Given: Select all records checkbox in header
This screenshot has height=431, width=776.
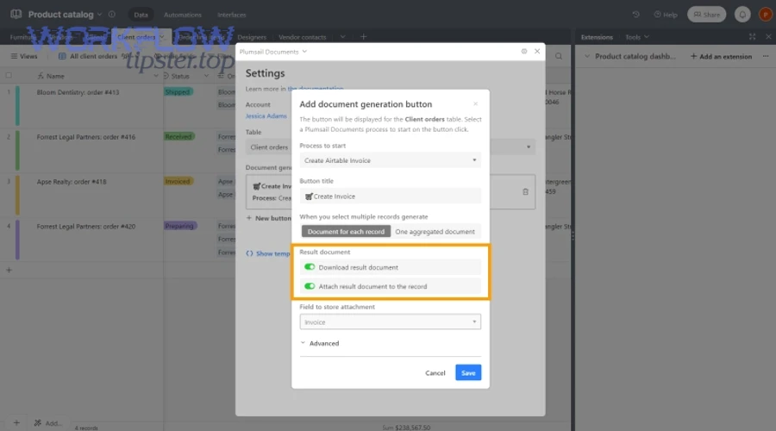Looking at the screenshot, I should coord(9,76).
